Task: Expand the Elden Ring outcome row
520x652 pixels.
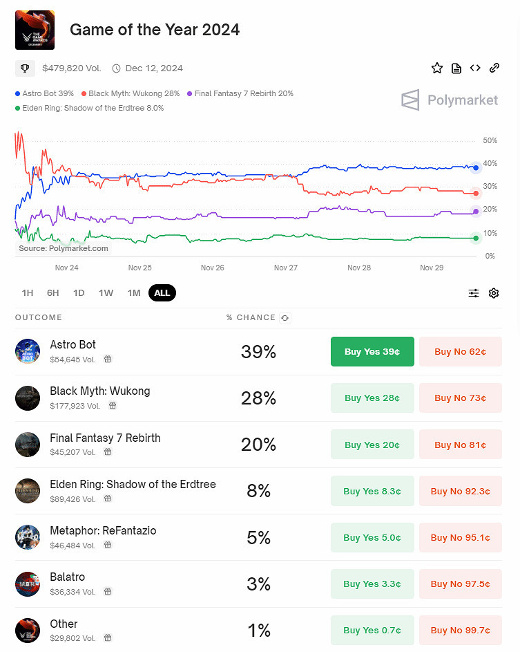Action: 133,485
